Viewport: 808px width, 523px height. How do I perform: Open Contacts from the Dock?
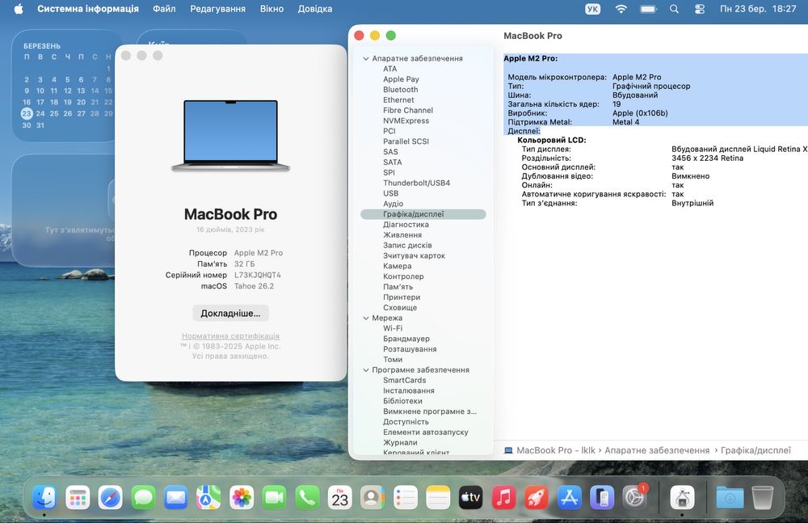pos(372,498)
